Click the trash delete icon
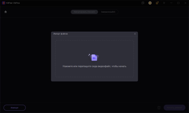 pos(159,108)
